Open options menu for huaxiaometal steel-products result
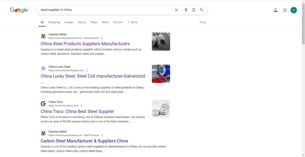The image size is (305, 157). (x=102, y=38)
